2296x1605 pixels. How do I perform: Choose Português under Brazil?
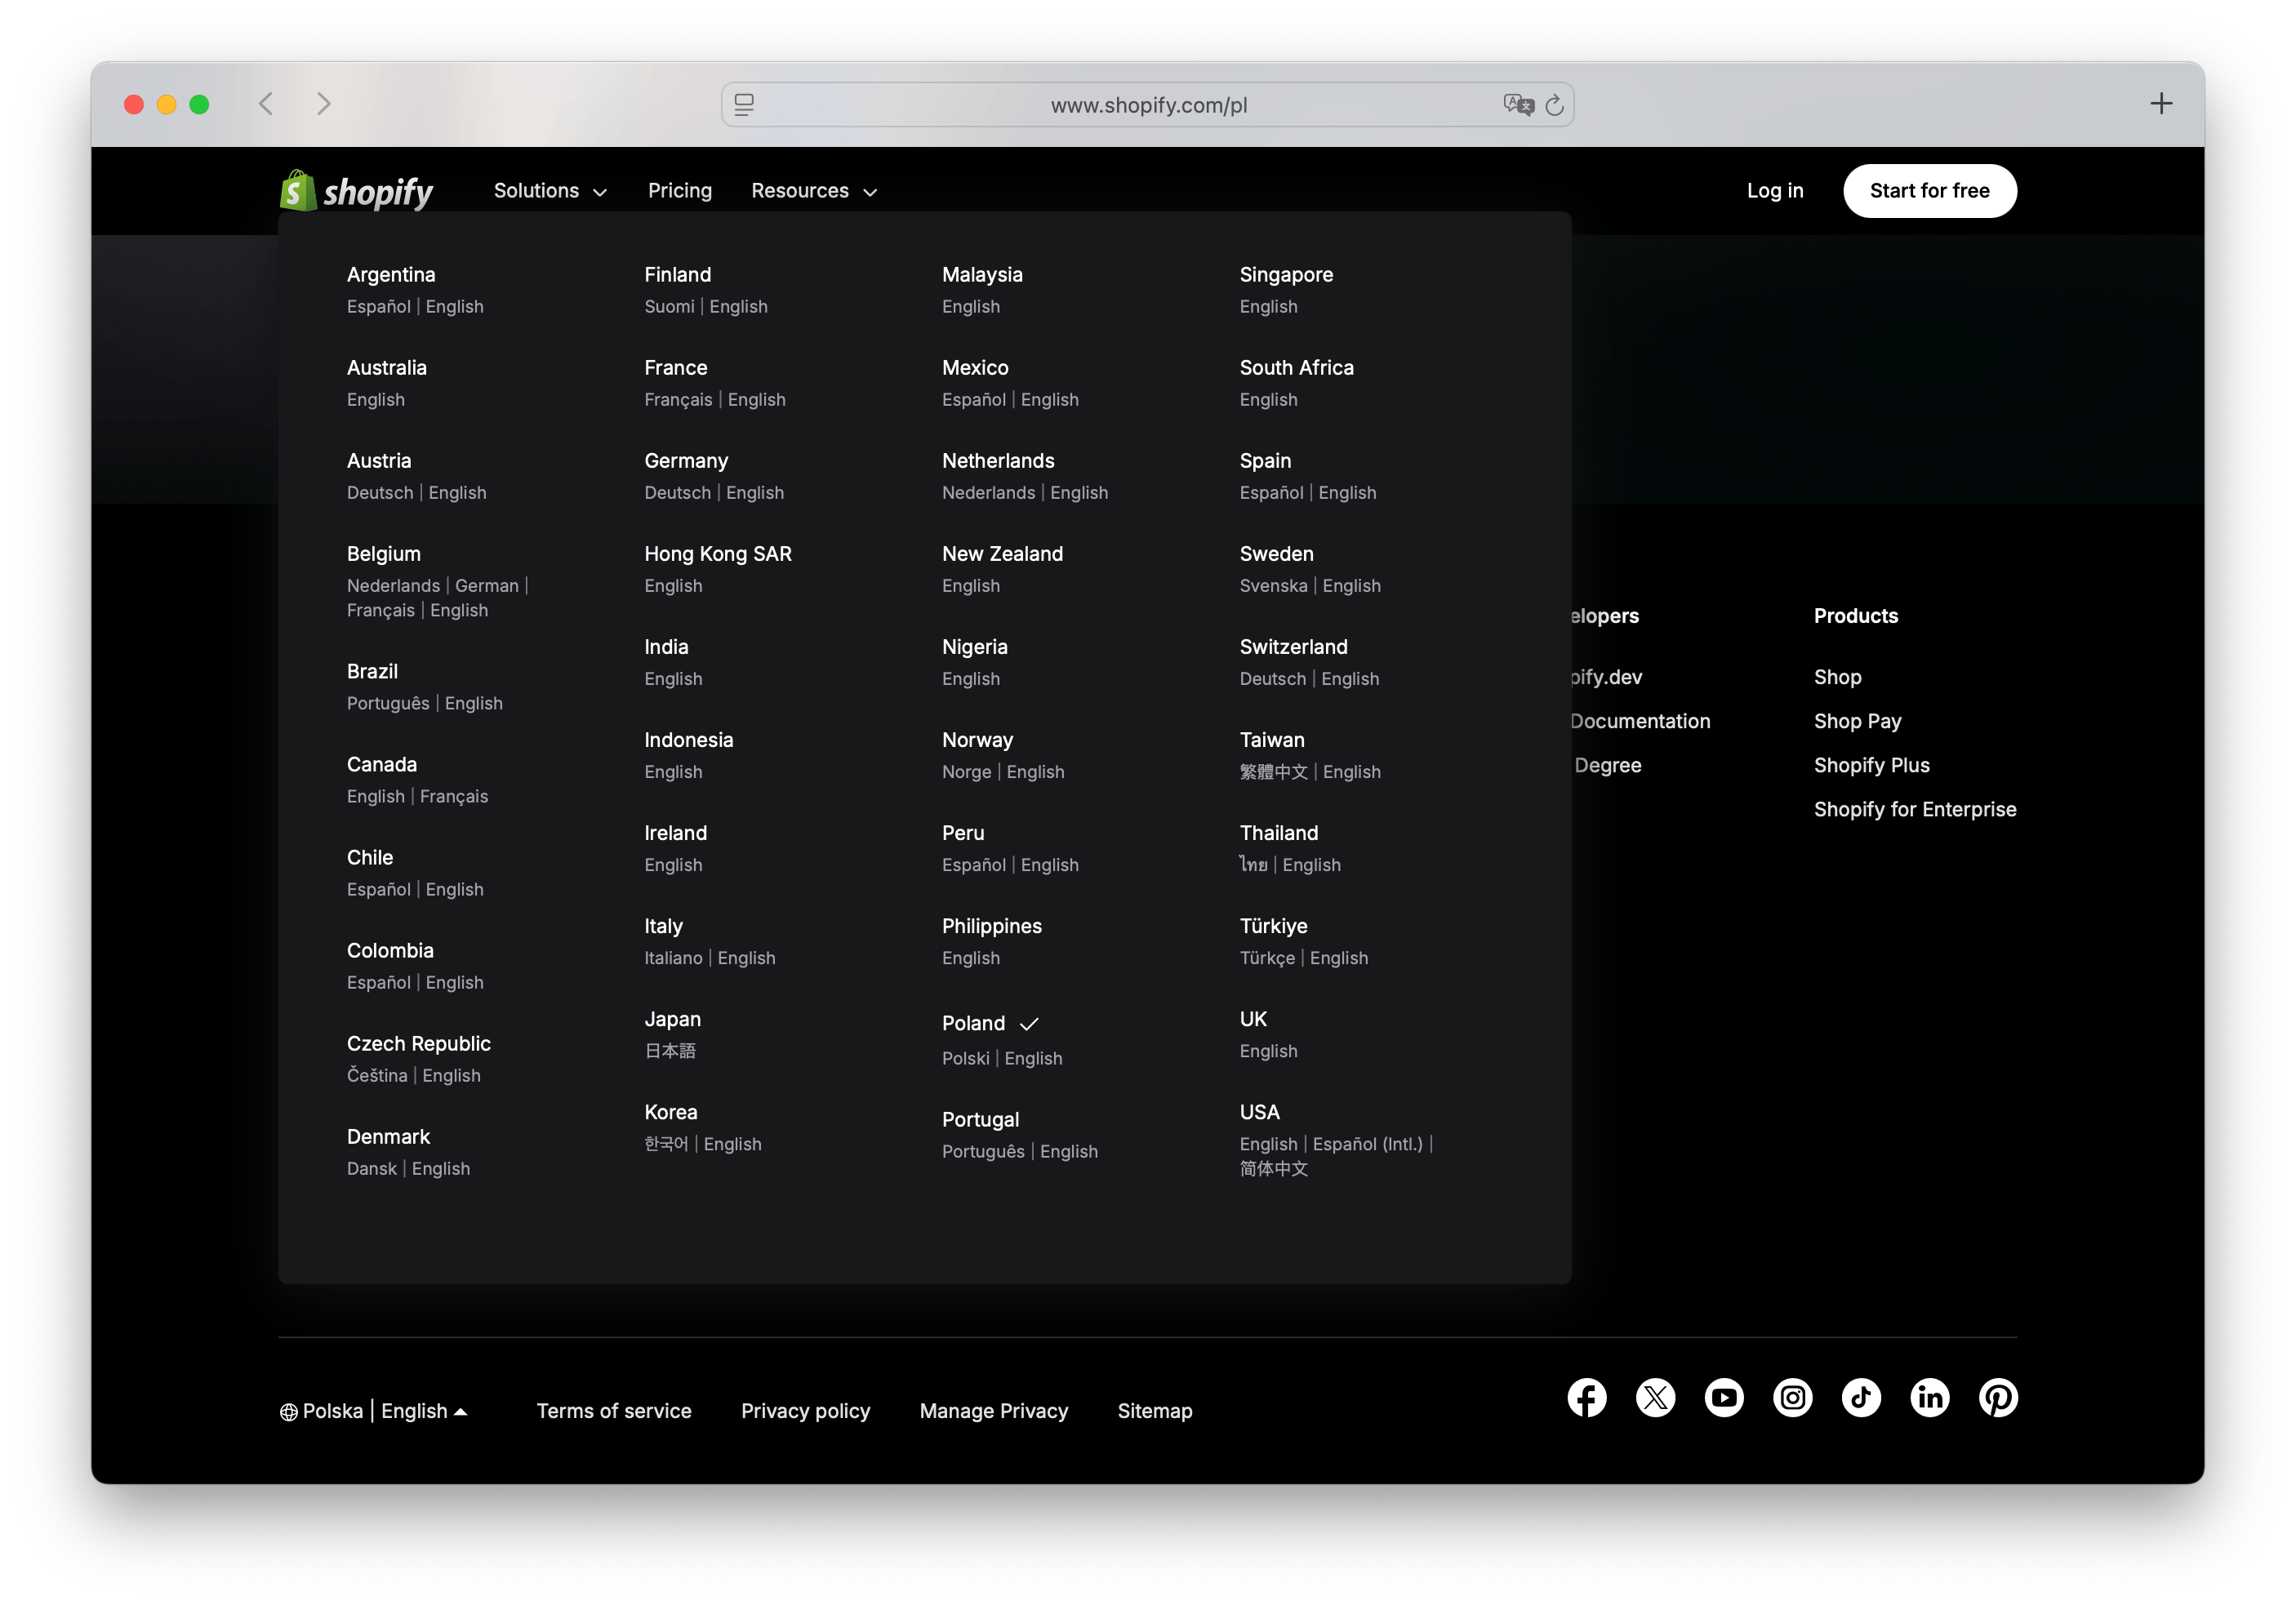point(388,704)
